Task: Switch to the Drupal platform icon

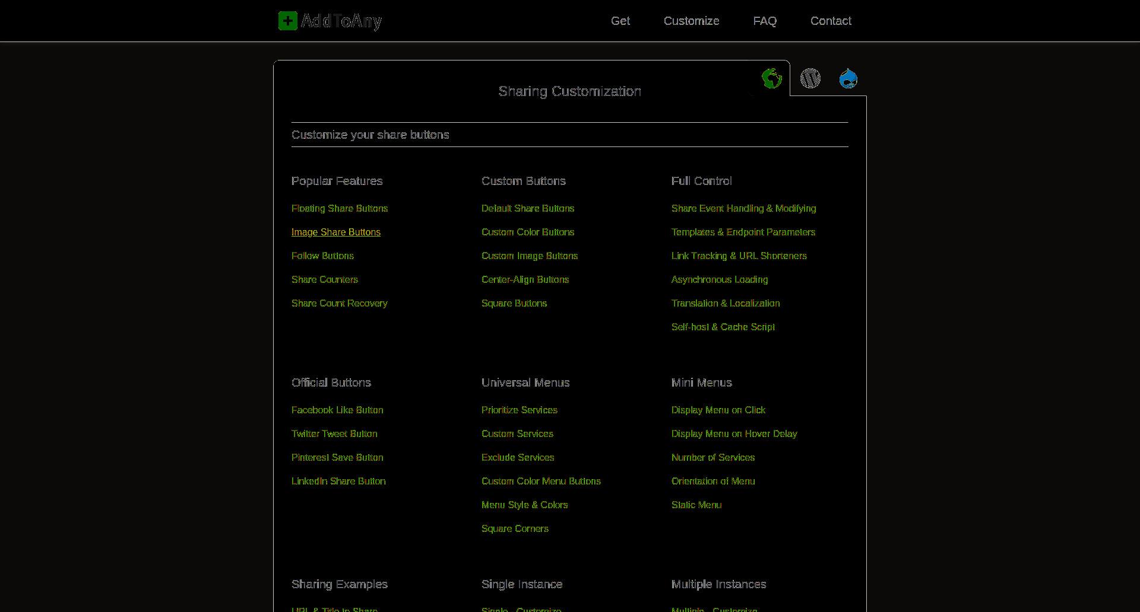Action: pos(848,78)
